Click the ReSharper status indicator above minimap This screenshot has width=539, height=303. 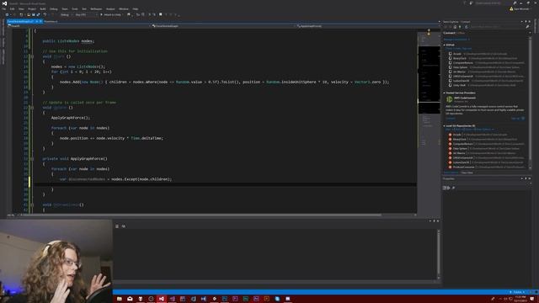(429, 32)
